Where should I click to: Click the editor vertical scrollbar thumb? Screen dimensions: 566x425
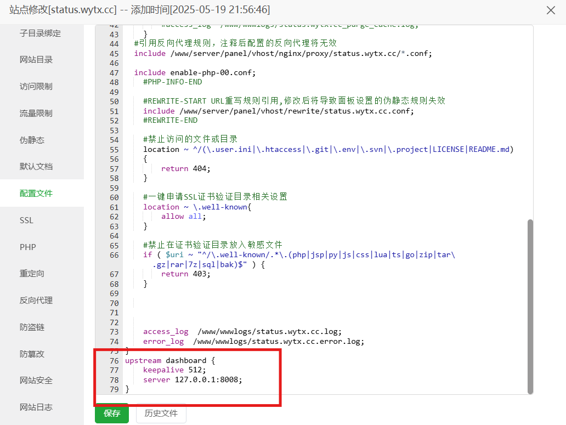coord(530,307)
